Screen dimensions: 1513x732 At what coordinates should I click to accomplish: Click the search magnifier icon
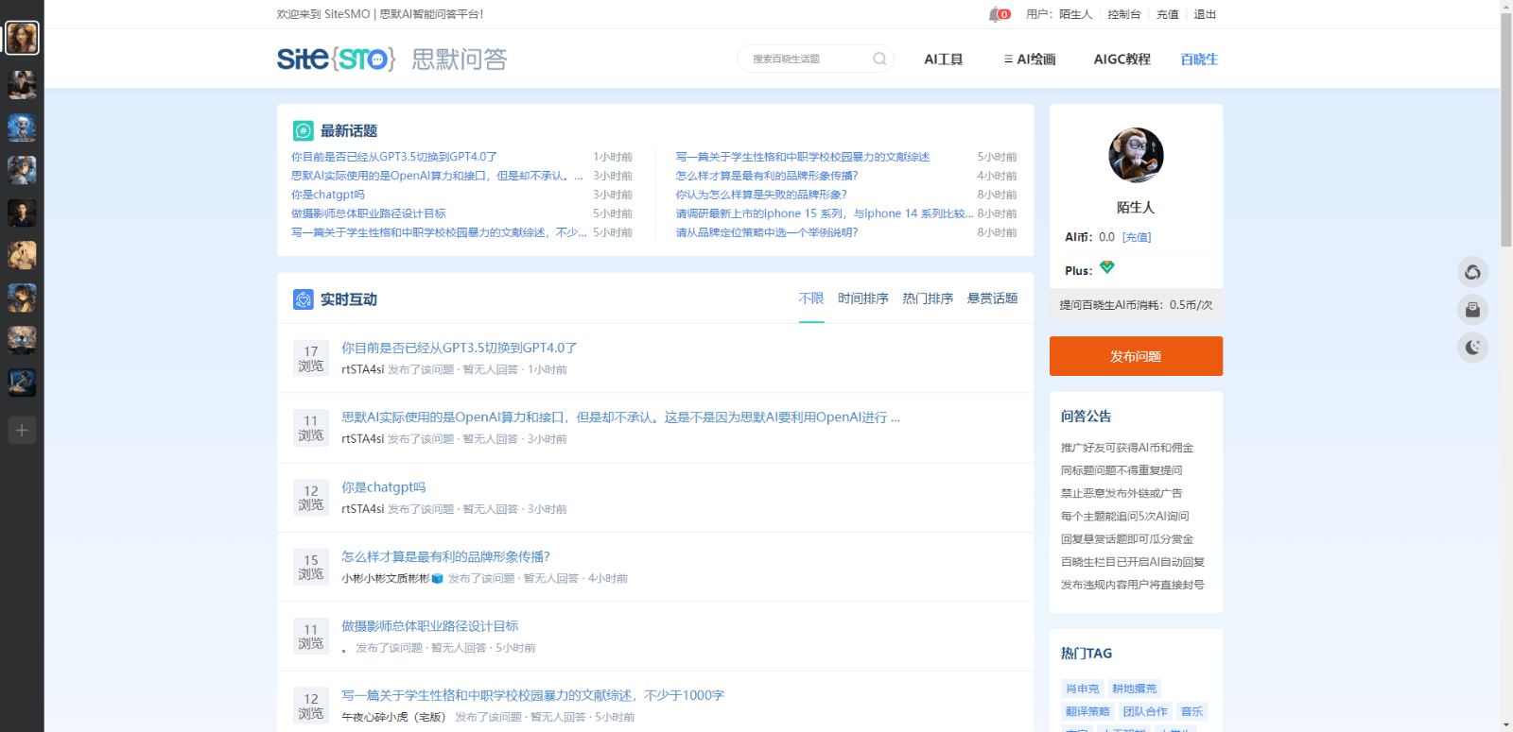[879, 59]
